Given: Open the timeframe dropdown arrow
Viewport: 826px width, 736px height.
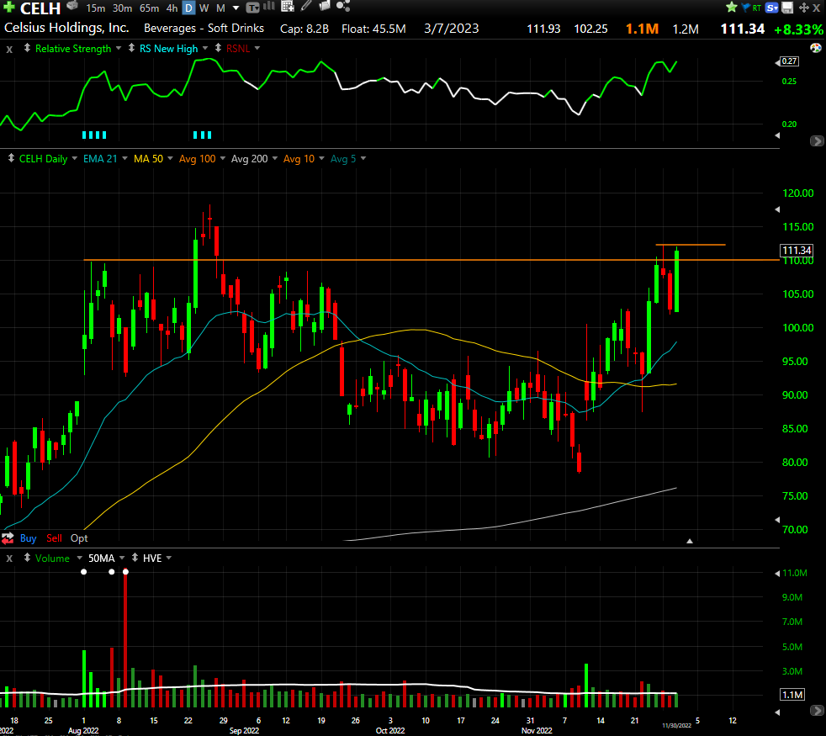Looking at the screenshot, I should click(236, 8).
